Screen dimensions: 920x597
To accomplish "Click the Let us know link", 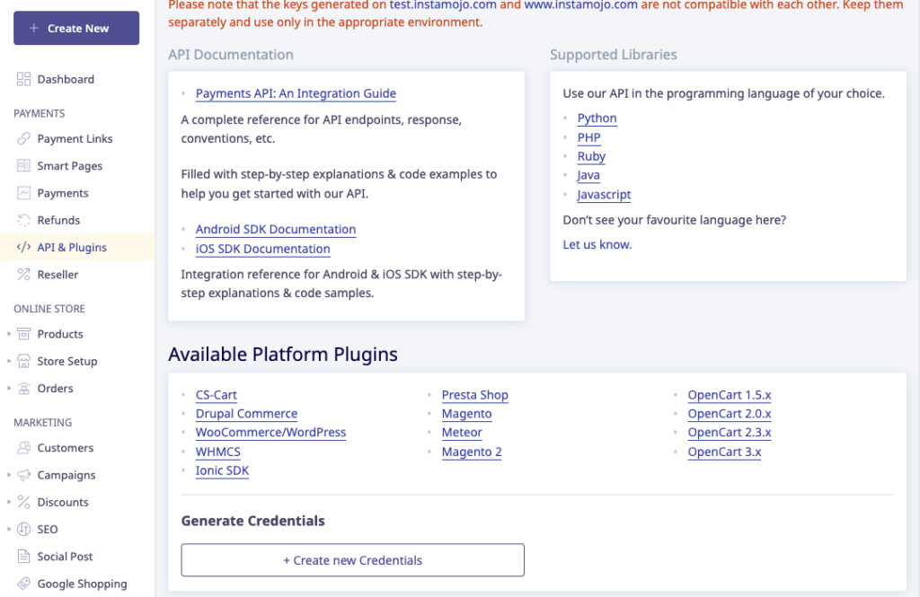I will coord(597,244).
